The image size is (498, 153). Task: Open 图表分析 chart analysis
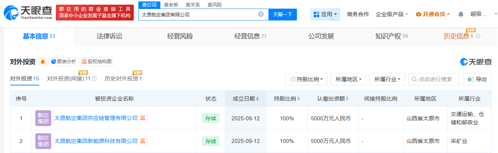(63, 62)
